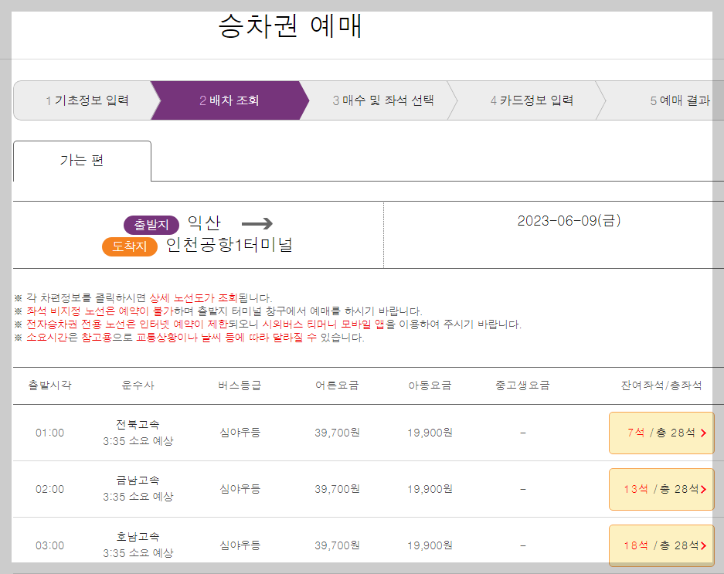724x574 pixels.
Task: Click the 운수사 column header
Action: point(138,385)
